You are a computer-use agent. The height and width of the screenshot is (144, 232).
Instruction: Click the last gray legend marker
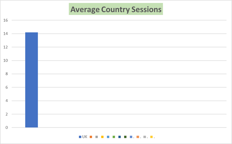tap(145, 137)
